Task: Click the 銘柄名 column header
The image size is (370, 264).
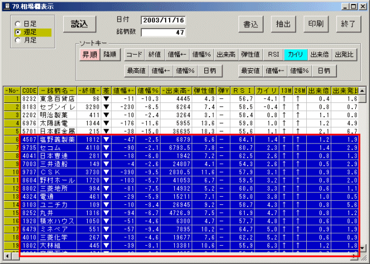Action: [57, 90]
